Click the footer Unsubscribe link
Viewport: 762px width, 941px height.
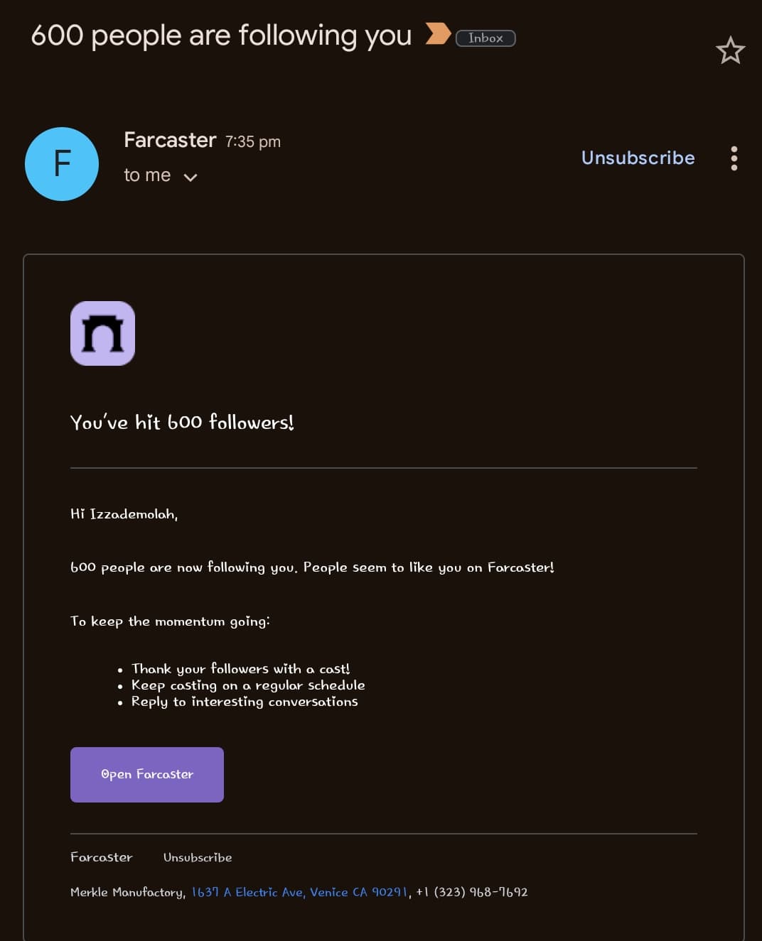tap(198, 857)
